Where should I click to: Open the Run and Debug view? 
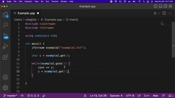click(x=5, y=46)
